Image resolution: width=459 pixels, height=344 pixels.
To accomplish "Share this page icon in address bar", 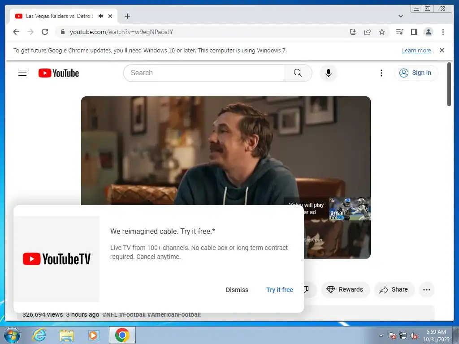I will 368,32.
